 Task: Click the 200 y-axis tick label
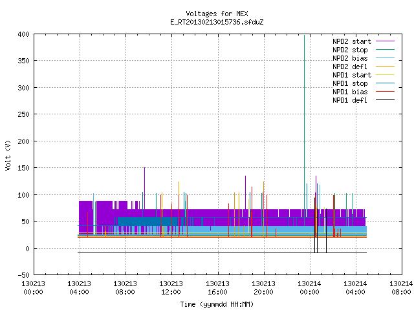[23, 141]
